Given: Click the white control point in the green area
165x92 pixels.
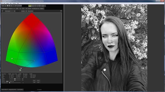Looking at the screenshot, I should pyautogui.click(x=12, y=59).
